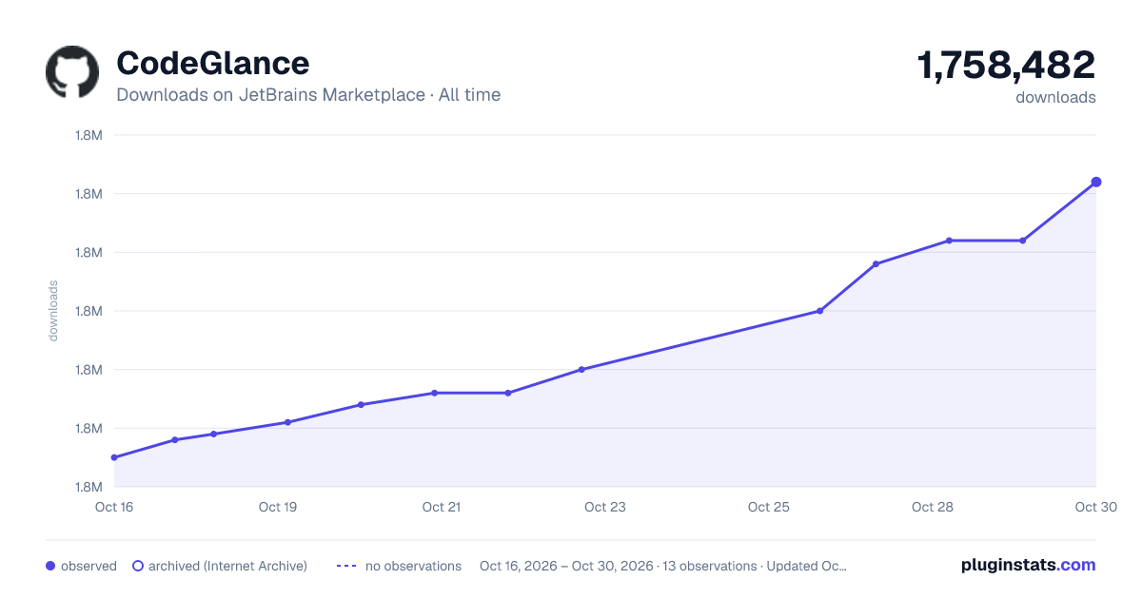The height and width of the screenshot is (599, 1142).
Task: Select the large final data point at Oct 30
Action: tap(1096, 182)
